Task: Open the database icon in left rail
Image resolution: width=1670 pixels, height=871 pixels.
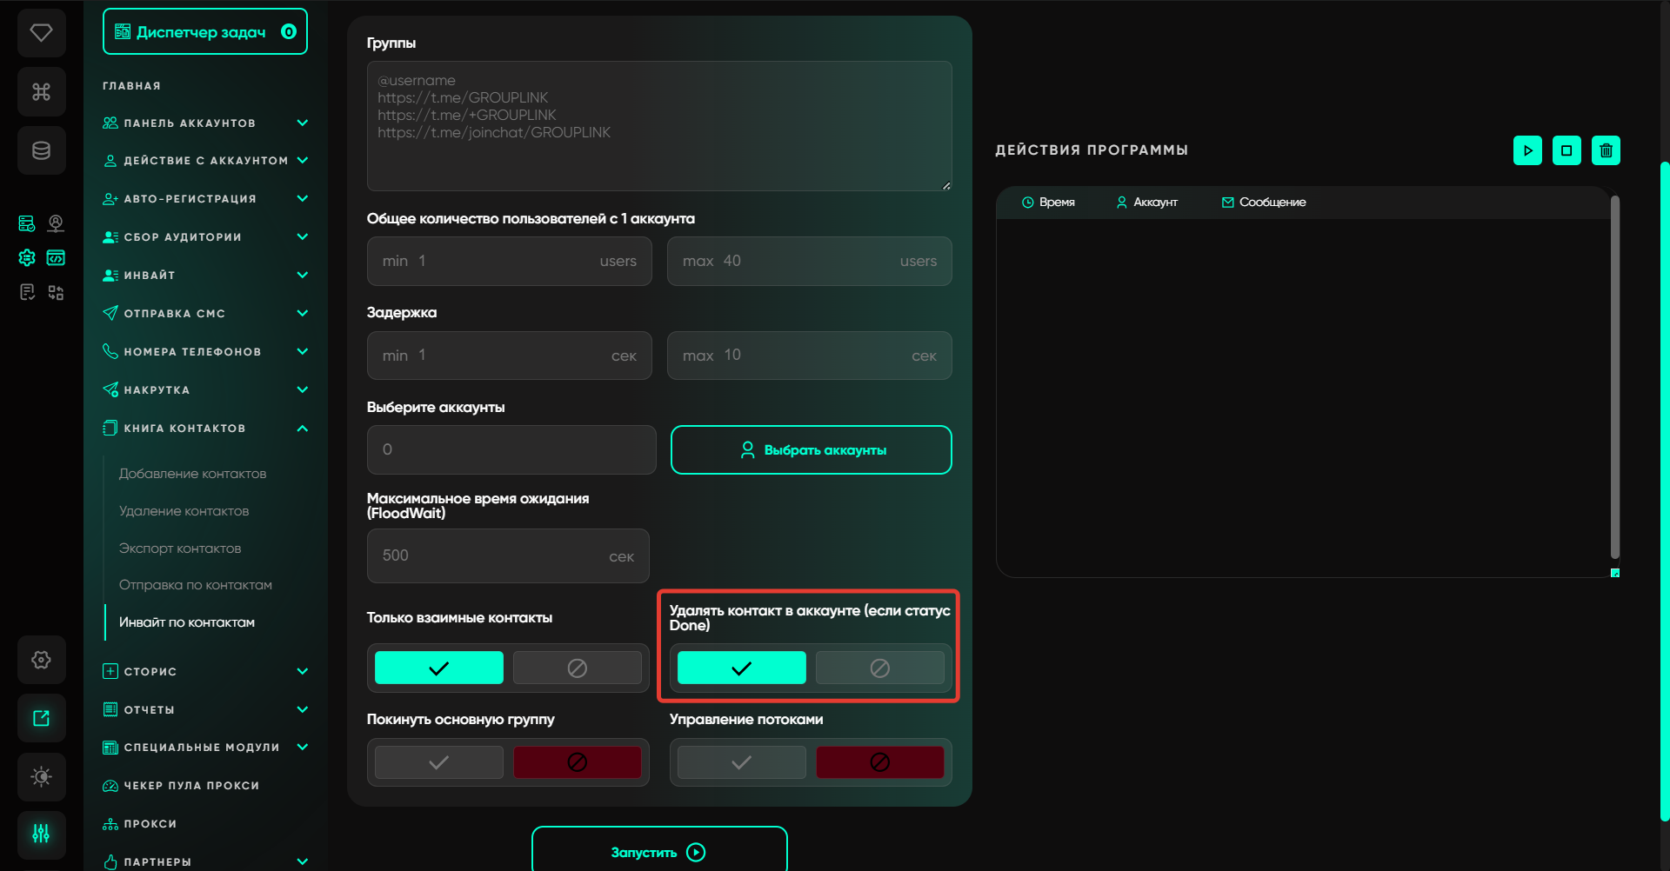Action: (x=41, y=150)
